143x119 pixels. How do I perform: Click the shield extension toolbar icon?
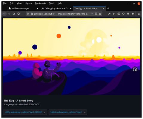(x=128, y=14)
